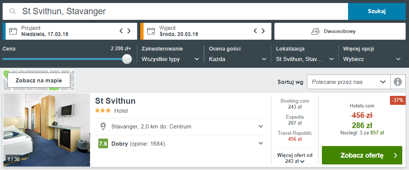Expand the Stavanger location details

point(261,127)
